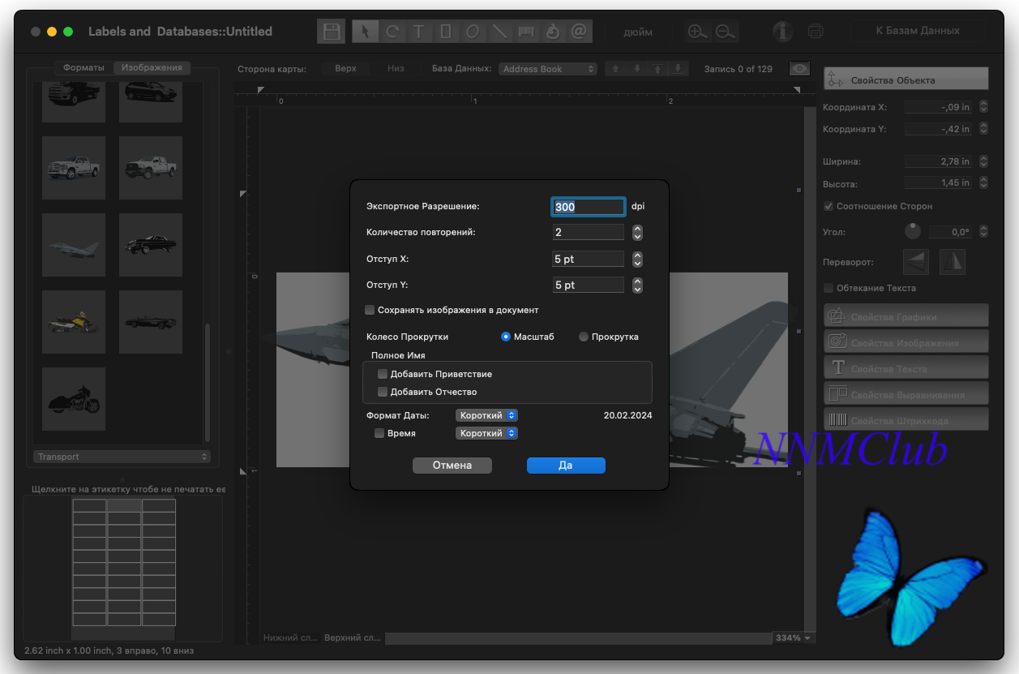Open Свойства Графики panel
1019x674 pixels.
click(906, 316)
